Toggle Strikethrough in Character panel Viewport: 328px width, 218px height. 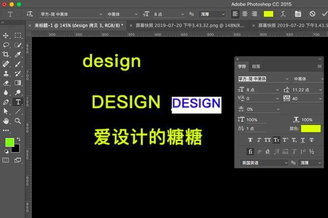click(x=312, y=140)
